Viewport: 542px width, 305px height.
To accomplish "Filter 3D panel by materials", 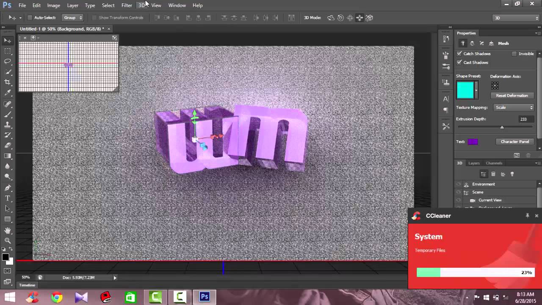I will coord(503,174).
